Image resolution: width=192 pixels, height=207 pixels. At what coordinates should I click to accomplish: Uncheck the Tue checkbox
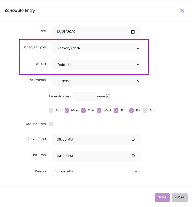(84, 110)
